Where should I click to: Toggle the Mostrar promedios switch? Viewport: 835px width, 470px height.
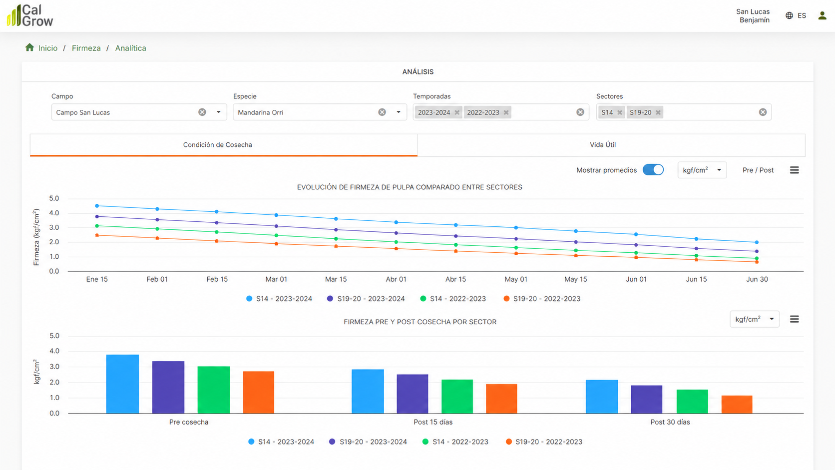tap(653, 170)
